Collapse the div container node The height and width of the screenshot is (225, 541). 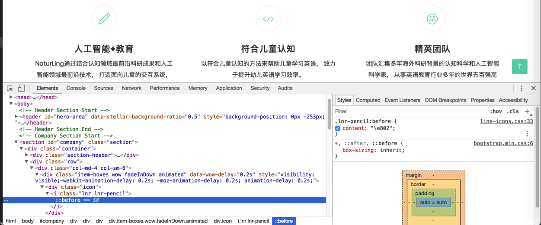[22, 149]
